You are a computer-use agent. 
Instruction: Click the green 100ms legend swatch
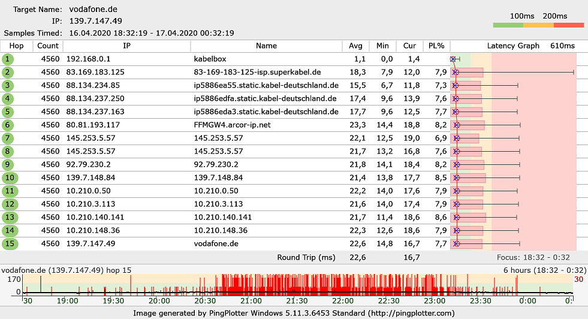tap(508, 25)
